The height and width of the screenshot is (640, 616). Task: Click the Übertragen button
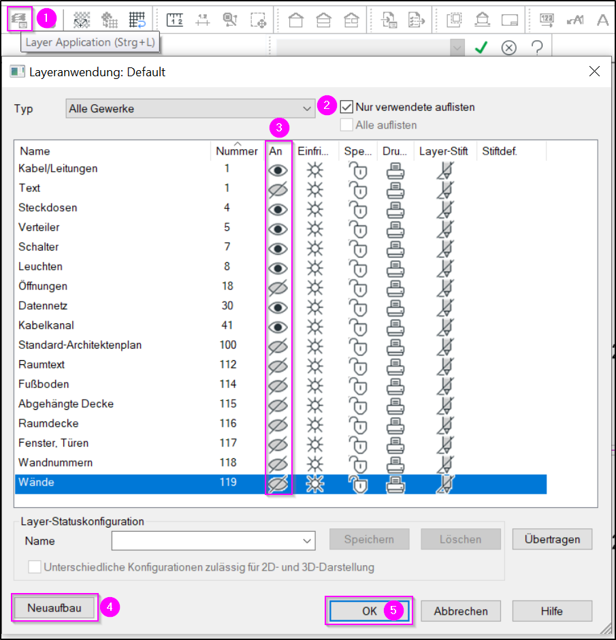(x=552, y=539)
